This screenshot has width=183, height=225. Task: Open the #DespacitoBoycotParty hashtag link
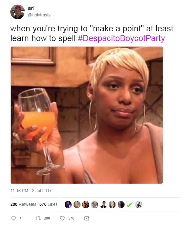coord(121,38)
